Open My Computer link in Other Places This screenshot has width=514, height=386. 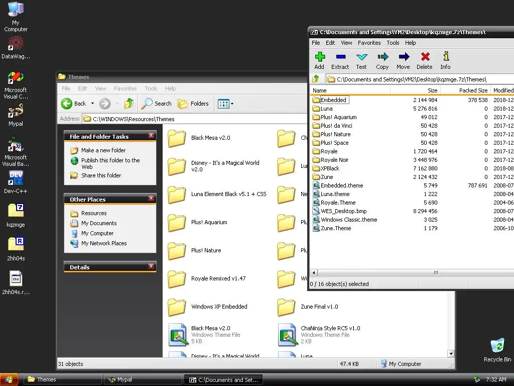click(97, 233)
